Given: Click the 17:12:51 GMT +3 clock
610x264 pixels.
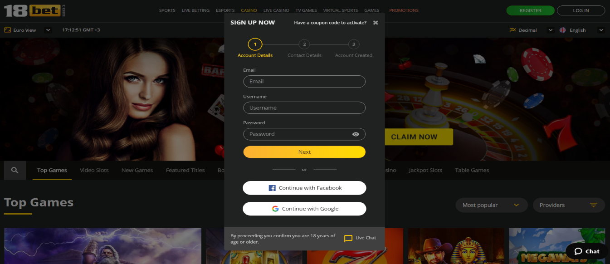Looking at the screenshot, I should [81, 30].
